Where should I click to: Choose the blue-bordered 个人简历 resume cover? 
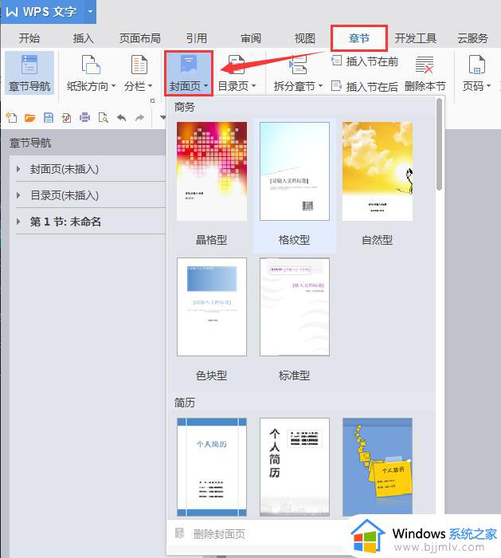(212, 467)
